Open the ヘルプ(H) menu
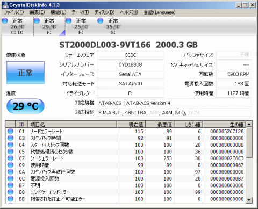 [129, 12]
